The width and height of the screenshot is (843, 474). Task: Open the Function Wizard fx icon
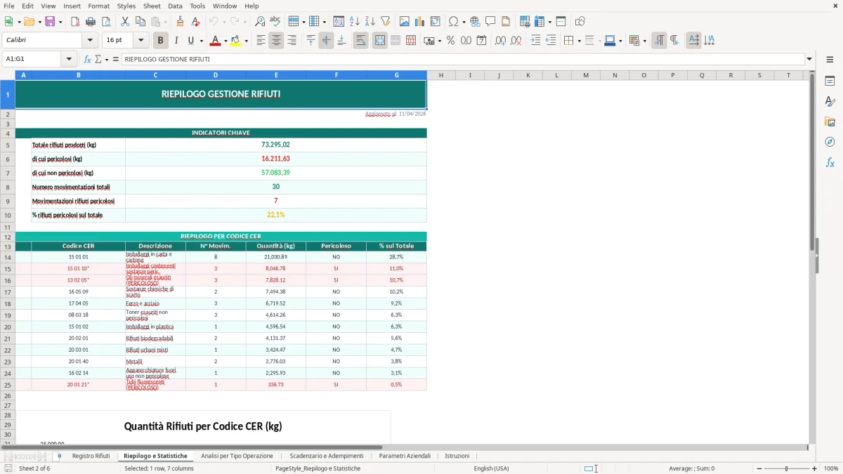[88, 60]
